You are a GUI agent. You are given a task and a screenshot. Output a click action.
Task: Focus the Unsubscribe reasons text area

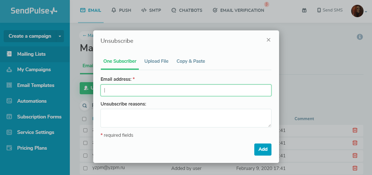point(186,118)
